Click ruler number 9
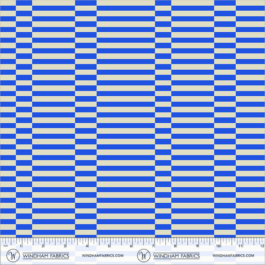 tap(197, 246)
